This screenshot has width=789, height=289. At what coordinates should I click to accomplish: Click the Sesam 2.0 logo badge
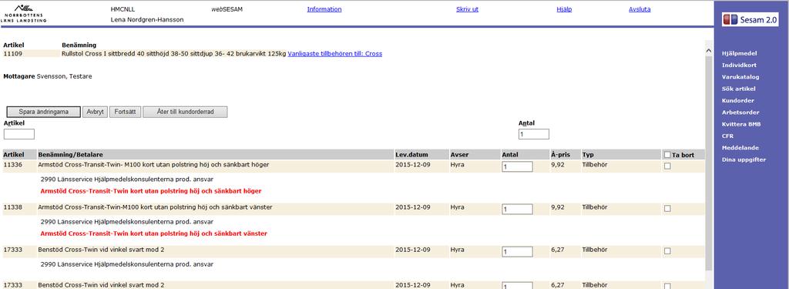pyautogui.click(x=750, y=19)
